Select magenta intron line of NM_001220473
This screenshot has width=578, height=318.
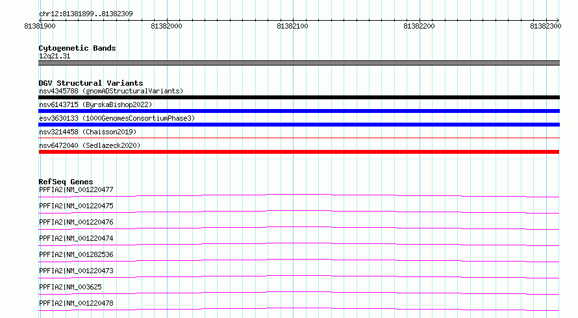point(299,276)
